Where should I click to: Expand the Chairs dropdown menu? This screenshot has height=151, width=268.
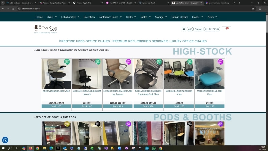click(52, 17)
